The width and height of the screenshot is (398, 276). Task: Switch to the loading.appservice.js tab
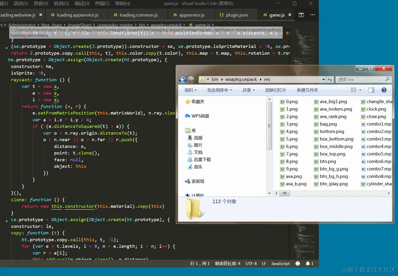[77, 15]
